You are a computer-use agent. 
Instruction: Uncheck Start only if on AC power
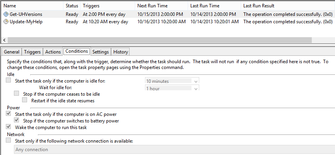pyautogui.click(x=9, y=114)
